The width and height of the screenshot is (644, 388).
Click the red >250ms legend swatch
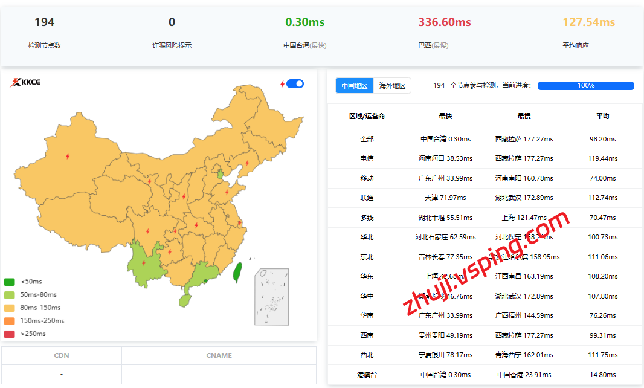tap(10, 334)
